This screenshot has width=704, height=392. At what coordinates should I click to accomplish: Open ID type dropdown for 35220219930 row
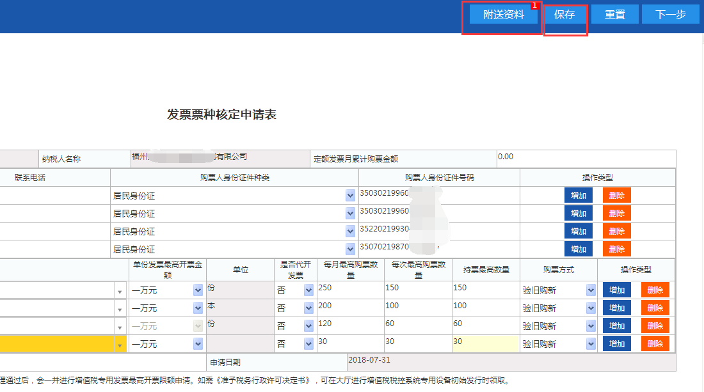coord(350,231)
